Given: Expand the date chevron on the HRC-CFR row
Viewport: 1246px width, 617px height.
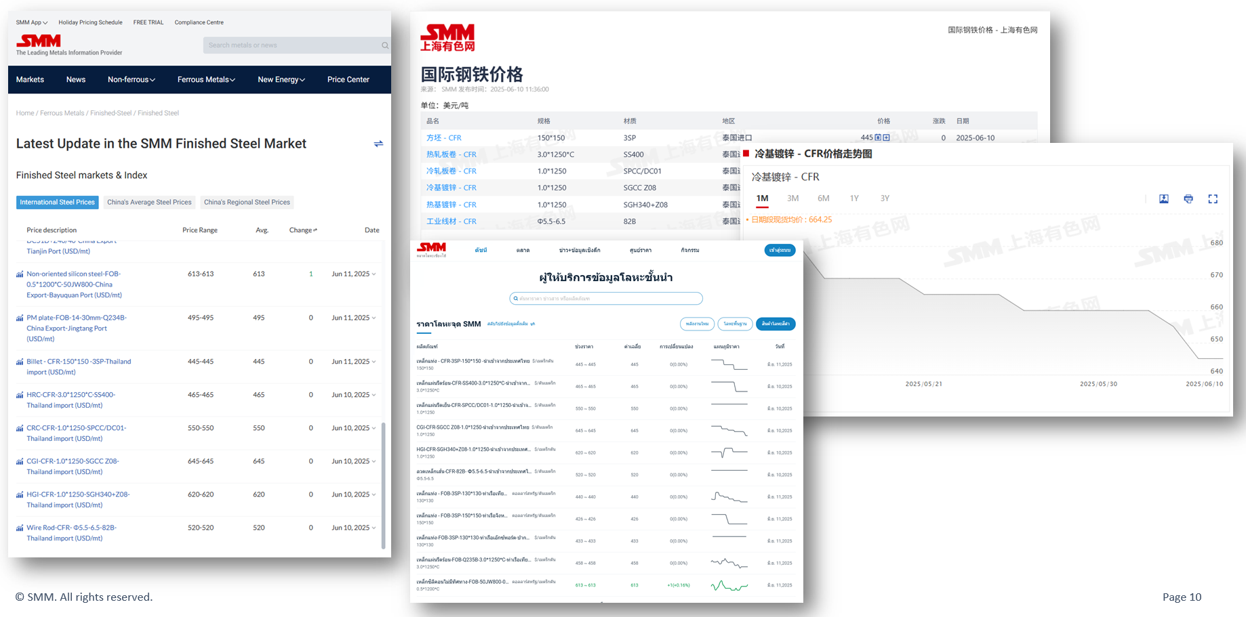Looking at the screenshot, I should (374, 395).
